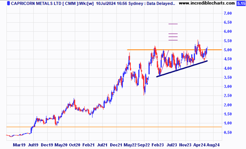Click the Aug24 date axis label
Screen dimensions: 246x149
(x=213, y=145)
